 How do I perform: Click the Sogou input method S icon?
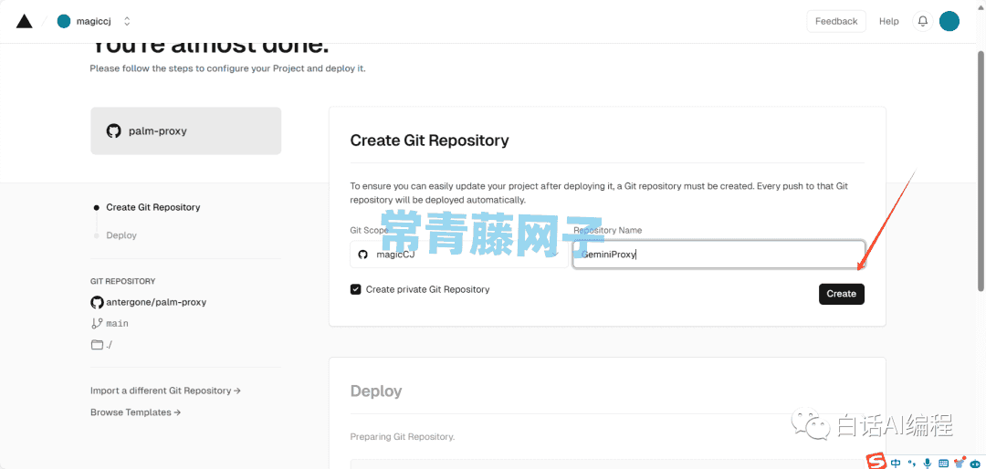point(876,461)
